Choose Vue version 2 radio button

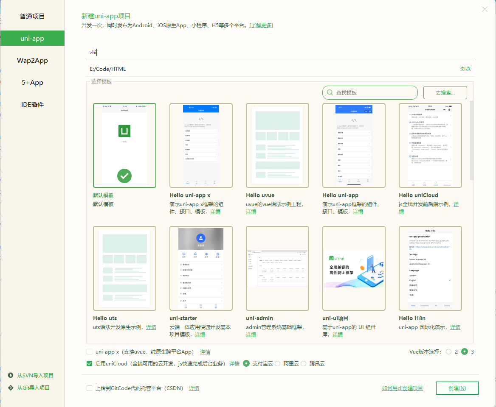[x=448, y=351]
